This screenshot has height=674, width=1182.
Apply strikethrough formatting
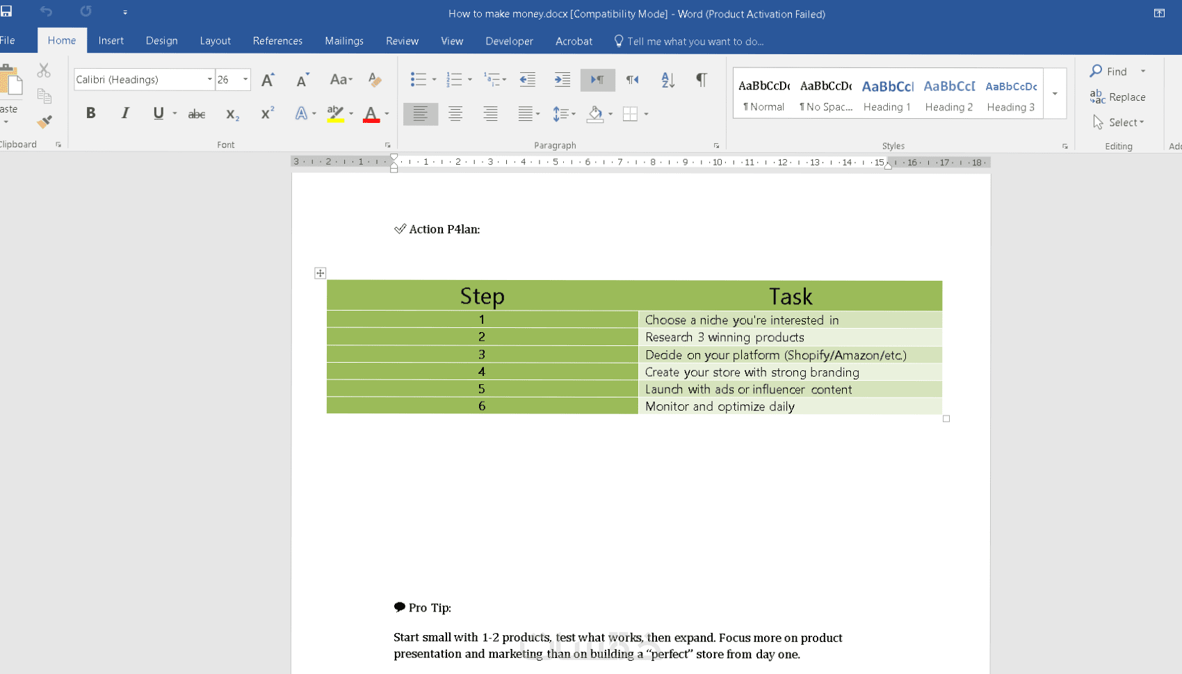(x=197, y=114)
